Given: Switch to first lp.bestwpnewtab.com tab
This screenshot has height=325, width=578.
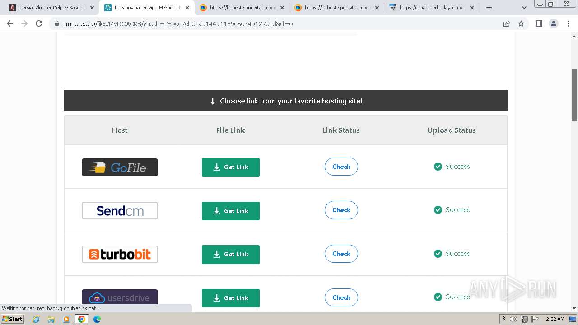Looking at the screenshot, I should (242, 8).
